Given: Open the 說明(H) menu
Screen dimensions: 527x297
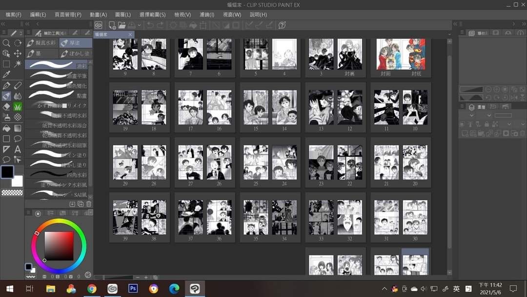Looking at the screenshot, I should pos(258,15).
